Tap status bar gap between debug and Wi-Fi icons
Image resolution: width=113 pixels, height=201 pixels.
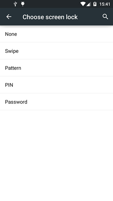52,4
